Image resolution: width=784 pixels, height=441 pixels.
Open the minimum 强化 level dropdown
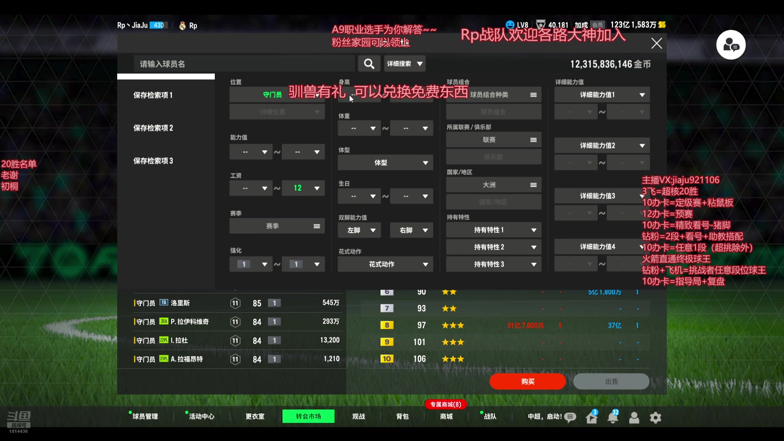[x=251, y=264]
